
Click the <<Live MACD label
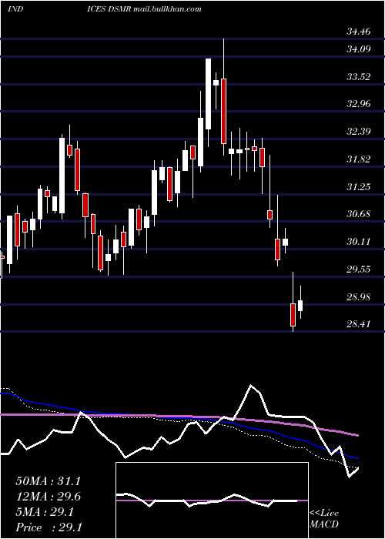[324, 518]
